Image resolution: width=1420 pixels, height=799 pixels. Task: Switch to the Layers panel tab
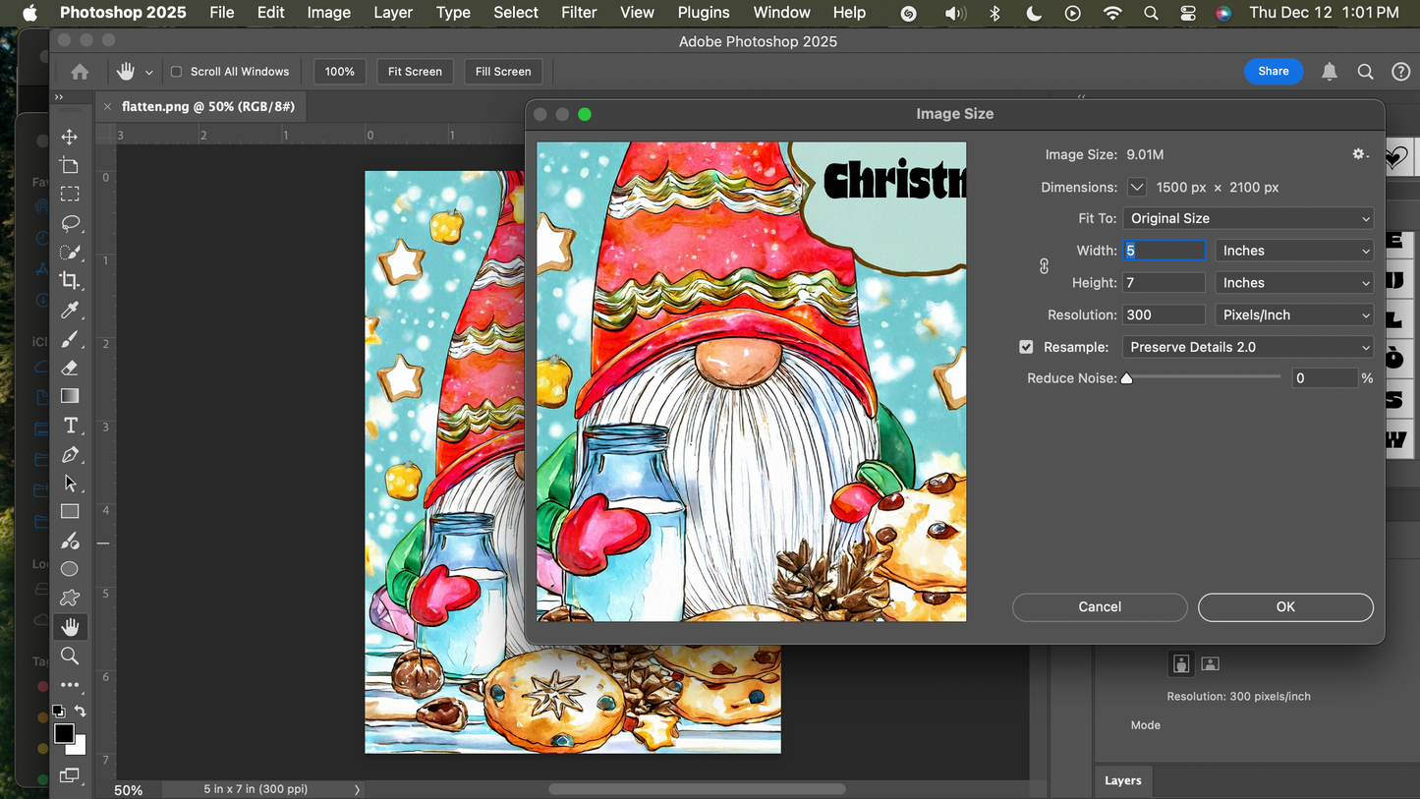[1123, 780]
